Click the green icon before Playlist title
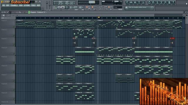Viewport: 188px width, 105px height. pyautogui.click(x=29, y=12)
